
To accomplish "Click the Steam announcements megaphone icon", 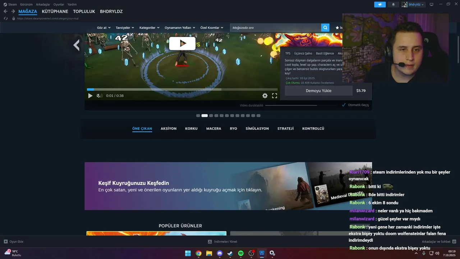I will (380, 4).
